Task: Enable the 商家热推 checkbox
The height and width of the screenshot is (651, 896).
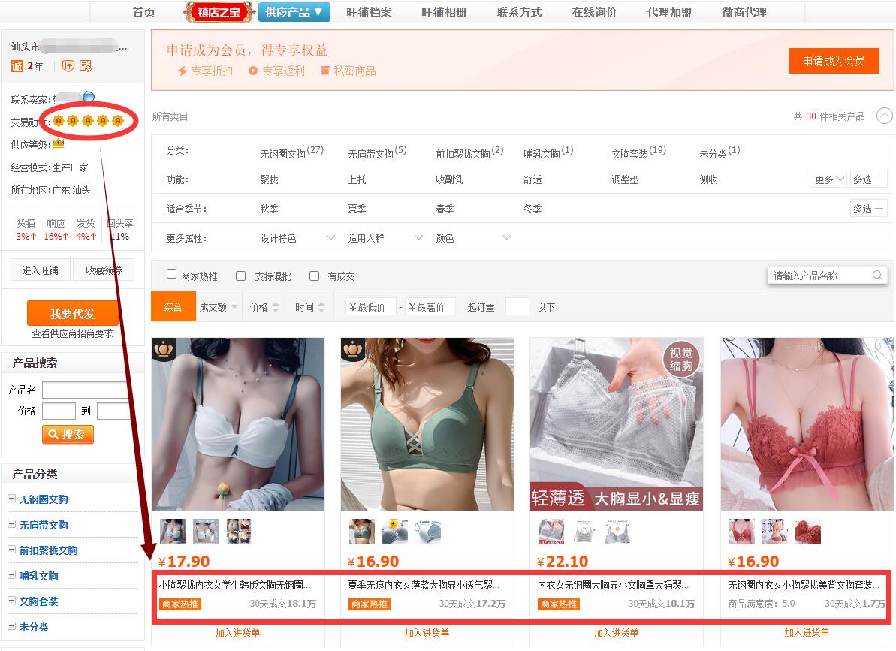Action: (172, 276)
